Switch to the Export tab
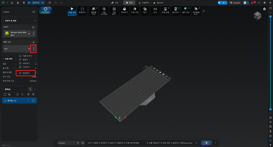Screen dimensions: 273x147 coord(158,3)
